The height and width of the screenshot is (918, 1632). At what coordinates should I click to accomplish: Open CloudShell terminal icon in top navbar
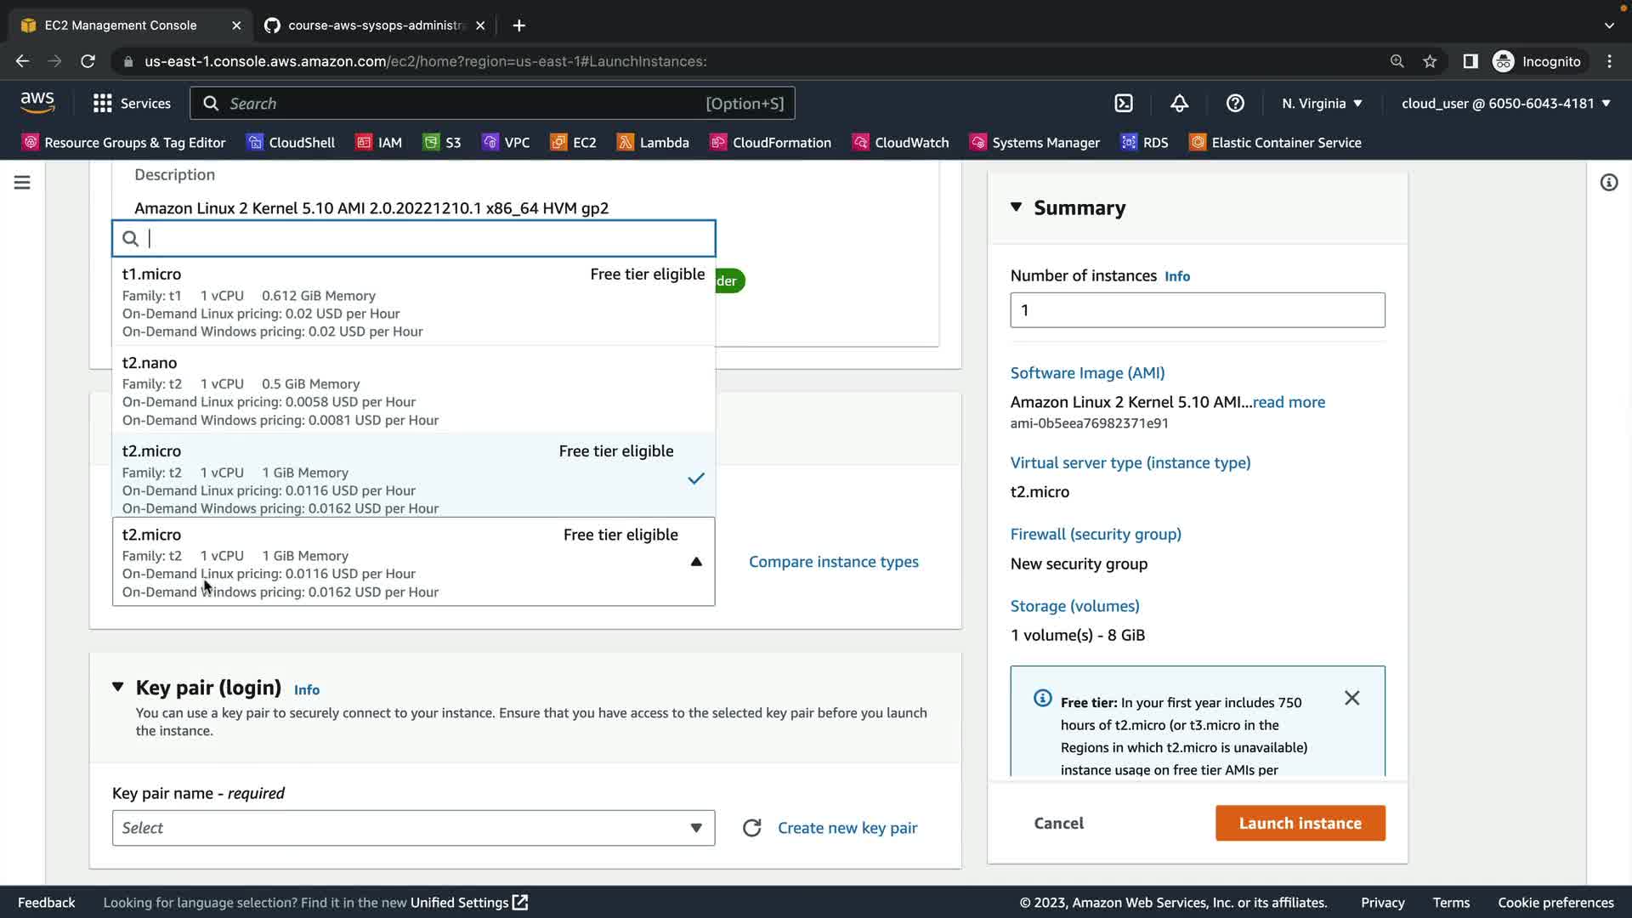coord(1124,103)
